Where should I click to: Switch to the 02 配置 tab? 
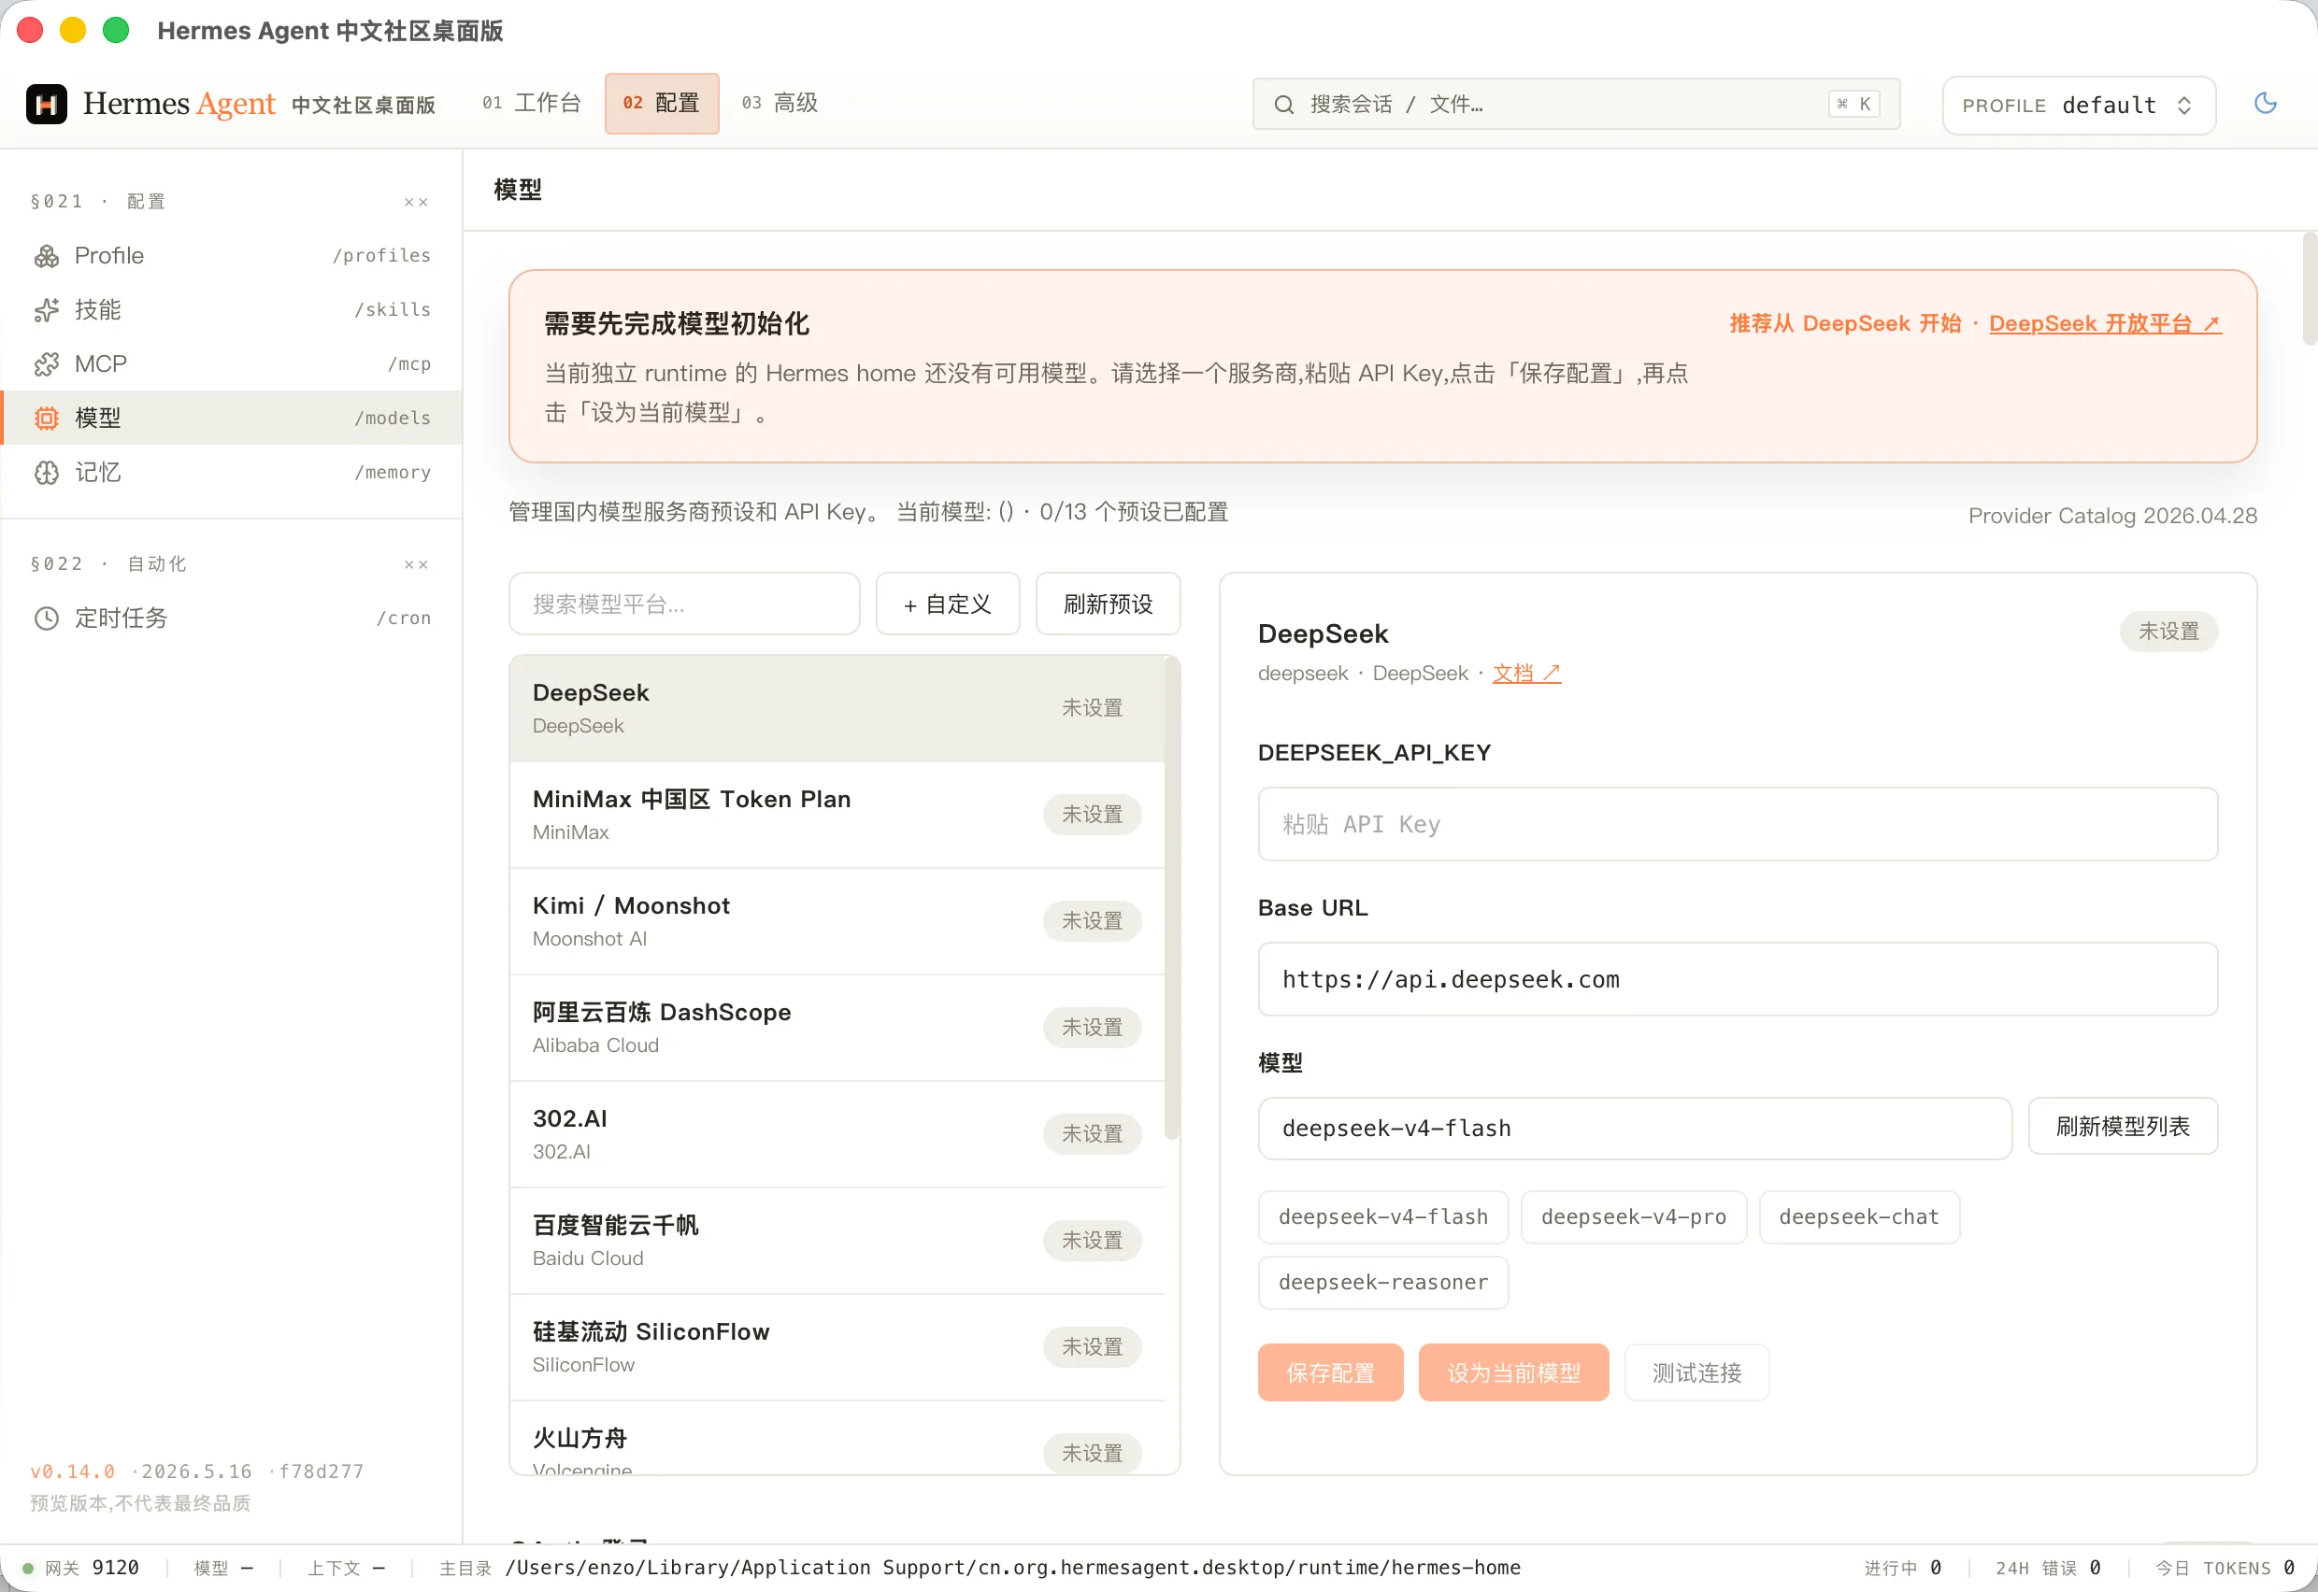[662, 103]
